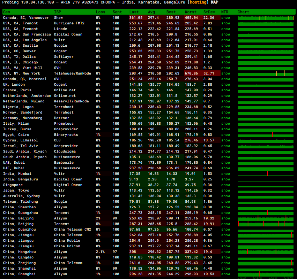This screenshot has height=279, width=297.
Task: Show MTR for France, Paris
Action: pos(225,90)
